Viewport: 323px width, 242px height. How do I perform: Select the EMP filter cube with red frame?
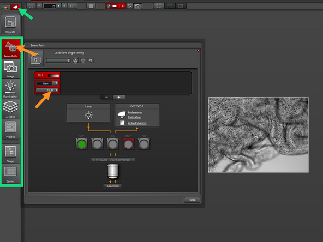[128, 144]
